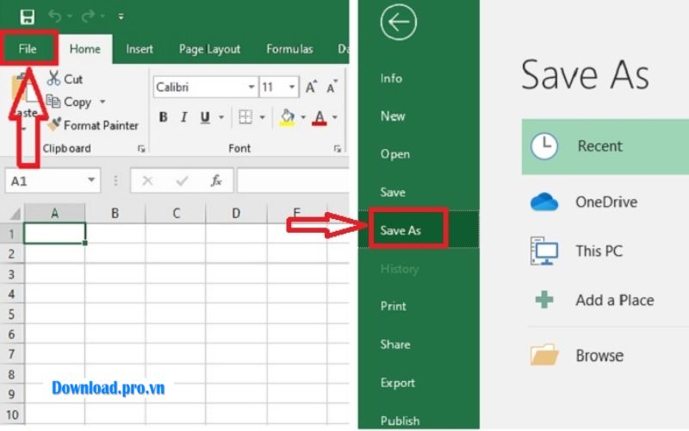
Task: Expand fill color dropdown arrow
Action: tap(303, 117)
